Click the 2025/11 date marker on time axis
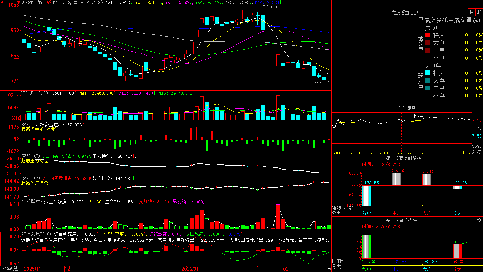 click(x=32, y=269)
